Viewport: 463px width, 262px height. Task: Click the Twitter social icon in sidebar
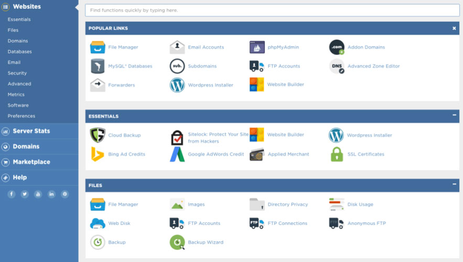click(x=25, y=194)
